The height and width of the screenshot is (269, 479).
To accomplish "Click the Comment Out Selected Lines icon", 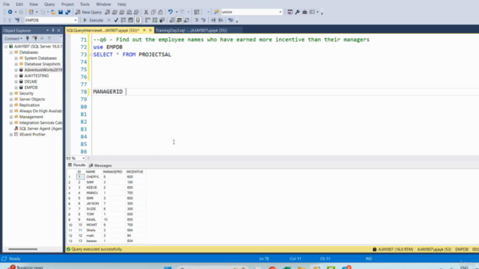I will coord(196,20).
